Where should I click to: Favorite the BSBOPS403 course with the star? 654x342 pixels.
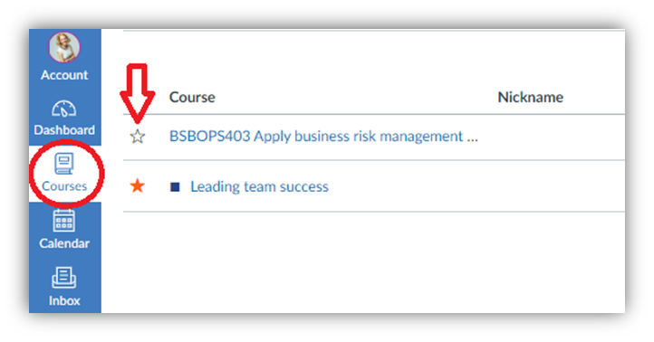pos(137,137)
